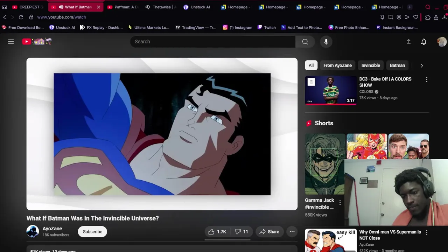Close the What If Batman tab
448x252 pixels.
98,7
